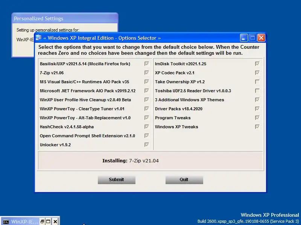Restore the WinXP-IE taskbar window

[x=42, y=222]
